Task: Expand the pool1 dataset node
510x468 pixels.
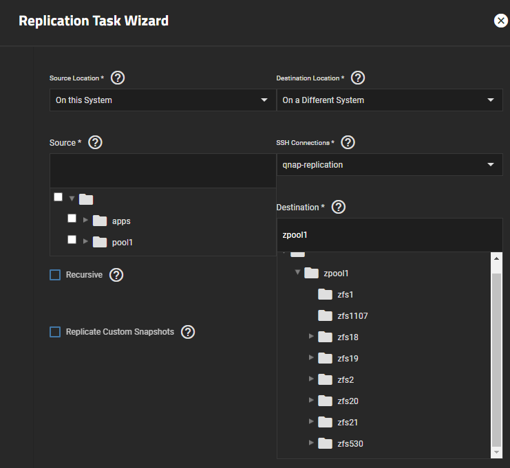Action: click(x=85, y=241)
